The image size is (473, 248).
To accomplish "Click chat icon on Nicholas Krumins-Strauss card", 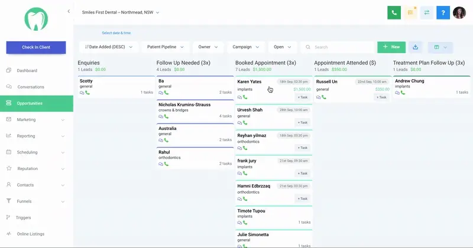I will tap(161, 116).
